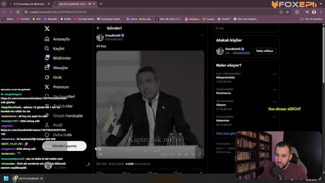
Task: Open the YouTube Studio bookmark
Action: [84, 19]
